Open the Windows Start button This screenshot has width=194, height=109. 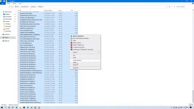pyautogui.click(x=2, y=107)
